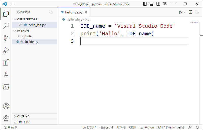Collapse the PYTHON folder section

point(35,31)
